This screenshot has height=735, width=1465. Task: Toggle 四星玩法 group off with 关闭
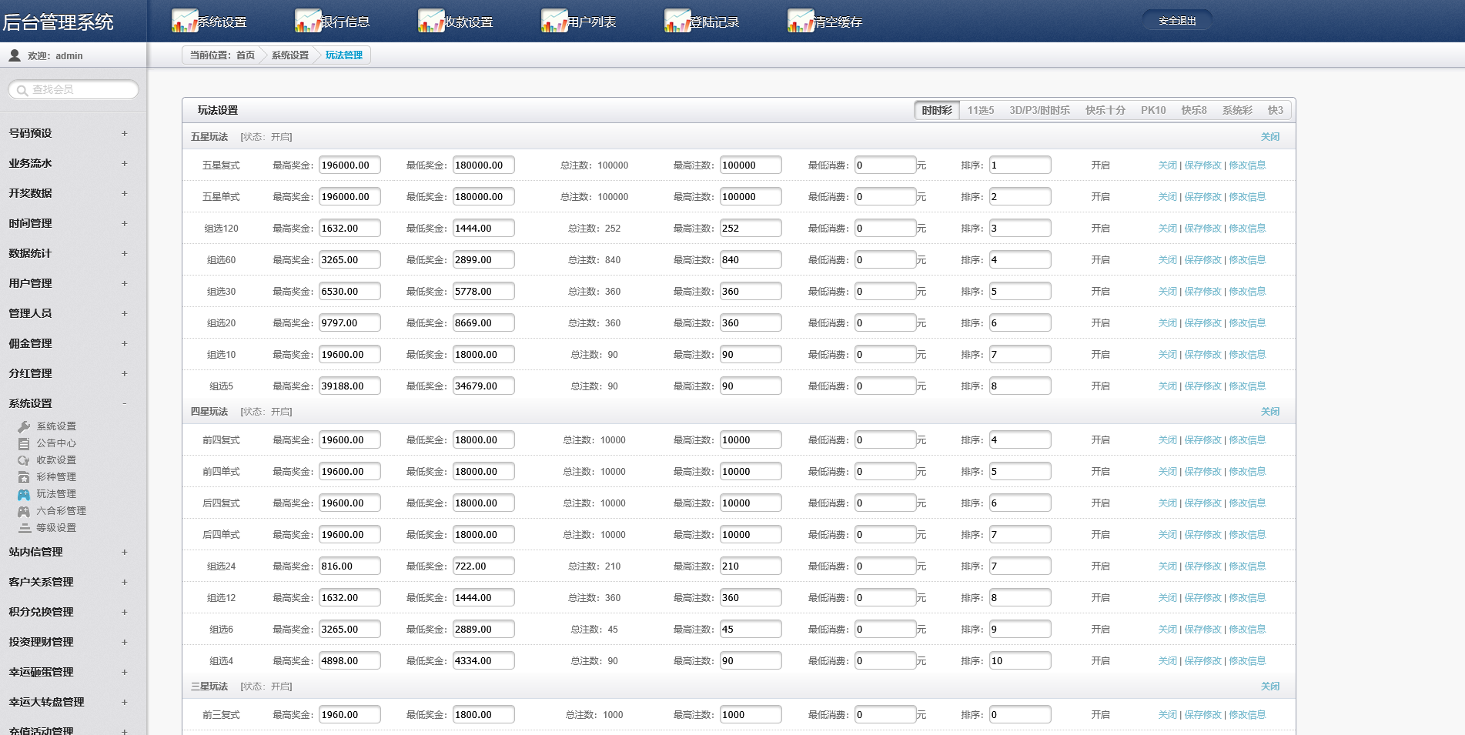click(1269, 412)
